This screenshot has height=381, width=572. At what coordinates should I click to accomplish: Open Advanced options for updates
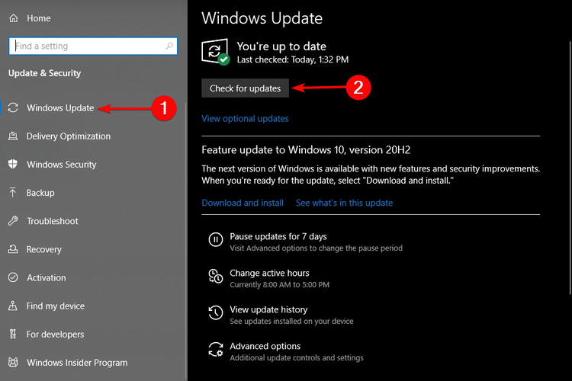pyautogui.click(x=265, y=346)
